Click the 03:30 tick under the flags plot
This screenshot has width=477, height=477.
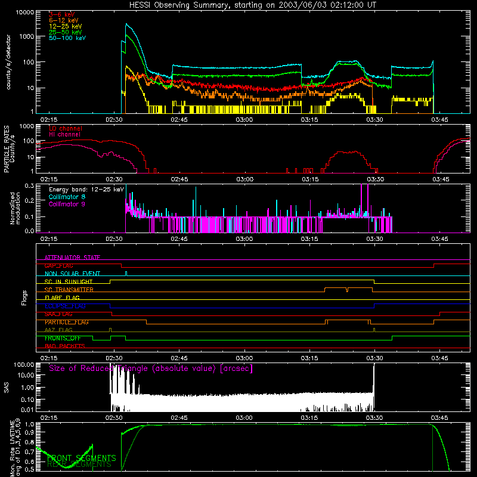tap(374, 358)
